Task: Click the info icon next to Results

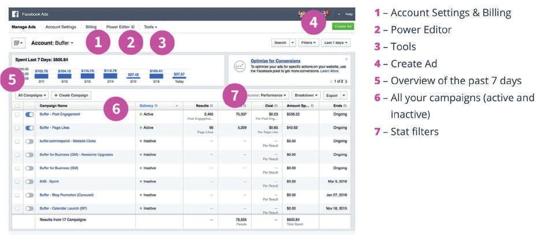Action: [x=212, y=105]
